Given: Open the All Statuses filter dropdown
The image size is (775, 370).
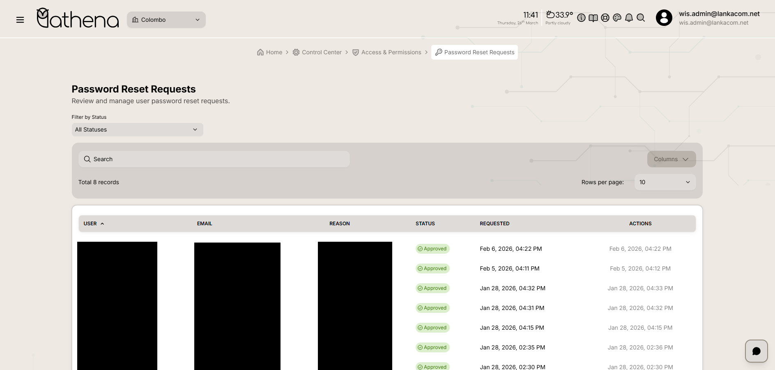Looking at the screenshot, I should pos(137,129).
